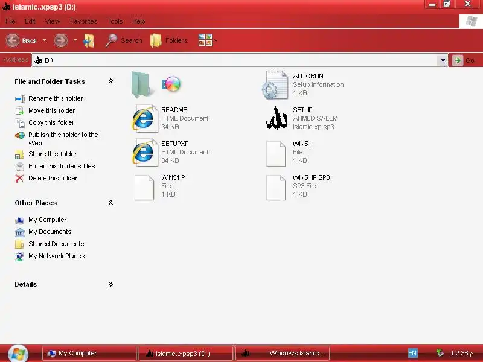Open the View menu
This screenshot has height=362, width=483.
coord(53,21)
